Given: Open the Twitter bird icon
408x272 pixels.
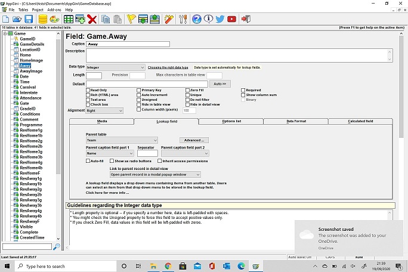Looking at the screenshot, I should 220,19.
